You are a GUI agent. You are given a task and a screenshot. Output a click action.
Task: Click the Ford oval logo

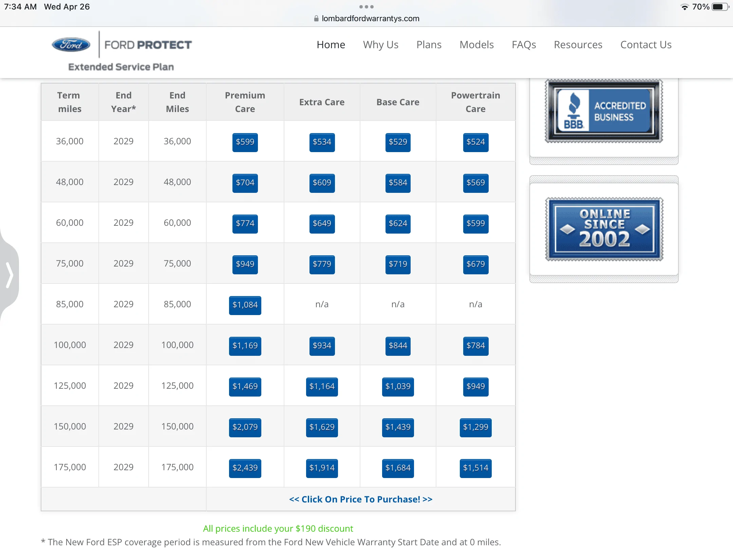tap(71, 44)
